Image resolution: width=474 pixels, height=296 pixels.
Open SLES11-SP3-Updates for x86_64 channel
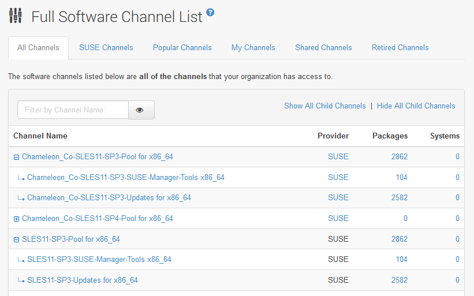point(83,280)
